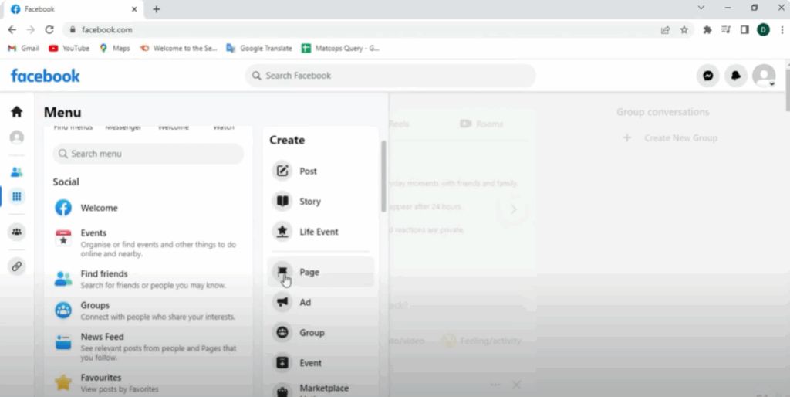Open Favourites in the Social list
This screenshot has height=397, width=790.
click(147, 383)
